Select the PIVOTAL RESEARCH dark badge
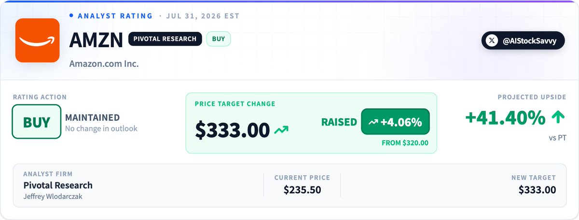 165,39
